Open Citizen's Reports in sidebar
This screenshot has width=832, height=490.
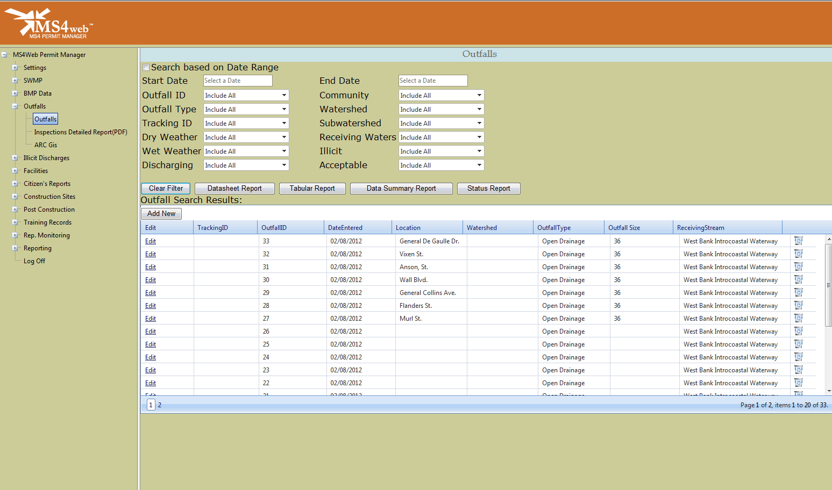[x=47, y=184]
